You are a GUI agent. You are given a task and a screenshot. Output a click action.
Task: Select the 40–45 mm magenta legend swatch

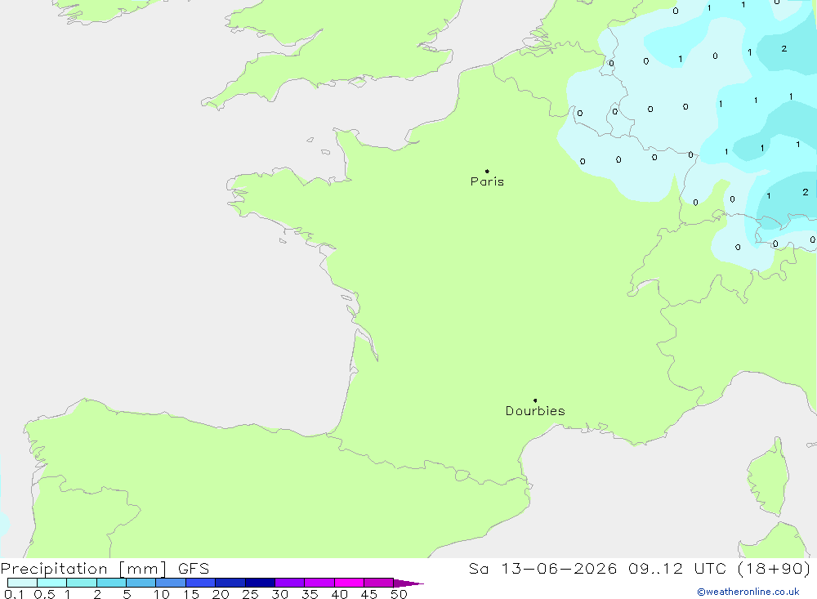tap(349, 583)
